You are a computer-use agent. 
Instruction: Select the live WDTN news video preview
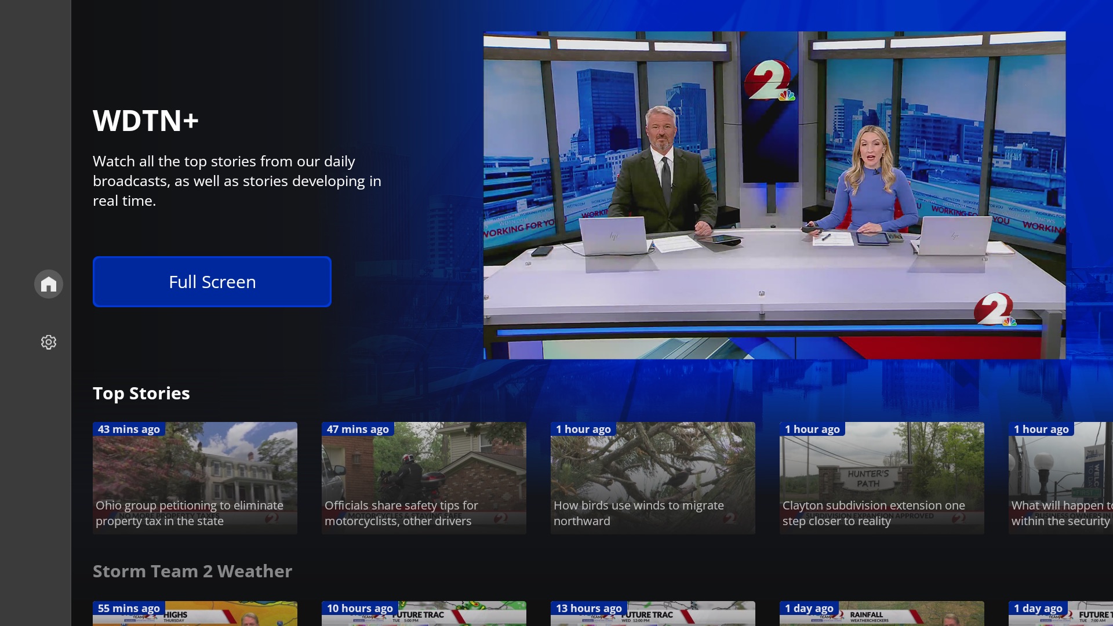tap(774, 195)
